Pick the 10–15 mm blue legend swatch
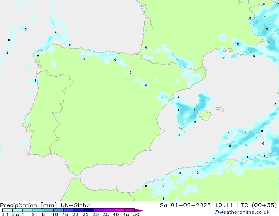 pyautogui.click(x=59, y=210)
